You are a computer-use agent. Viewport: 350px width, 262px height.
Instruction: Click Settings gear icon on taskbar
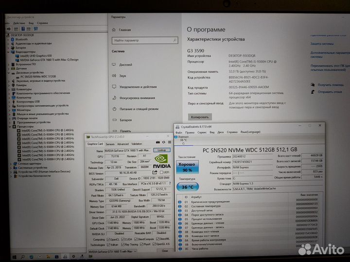[73, 257]
